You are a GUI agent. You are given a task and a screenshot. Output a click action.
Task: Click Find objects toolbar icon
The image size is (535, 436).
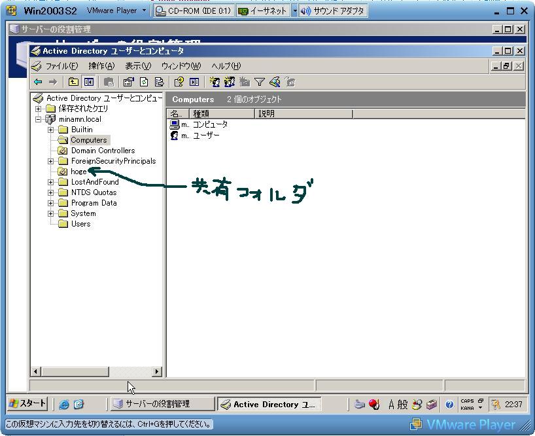pos(275,82)
